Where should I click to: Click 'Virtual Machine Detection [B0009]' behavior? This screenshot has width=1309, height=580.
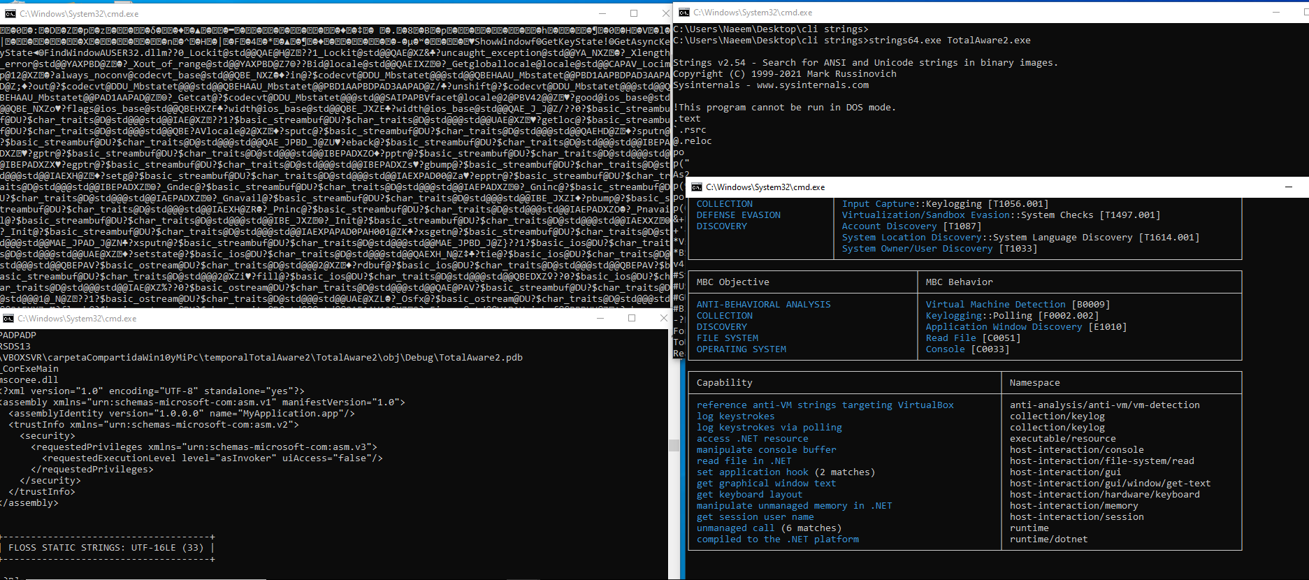tap(1018, 305)
